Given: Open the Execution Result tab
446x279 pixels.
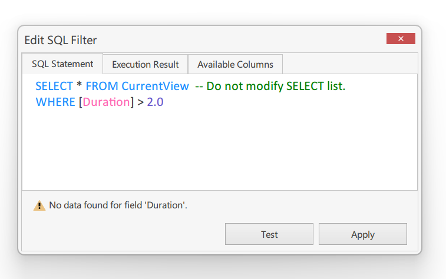Looking at the screenshot, I should [x=145, y=65].
